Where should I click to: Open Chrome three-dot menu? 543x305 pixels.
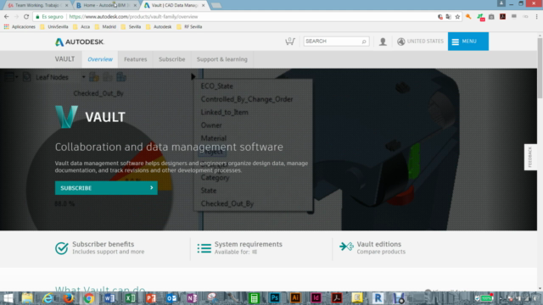point(537,17)
